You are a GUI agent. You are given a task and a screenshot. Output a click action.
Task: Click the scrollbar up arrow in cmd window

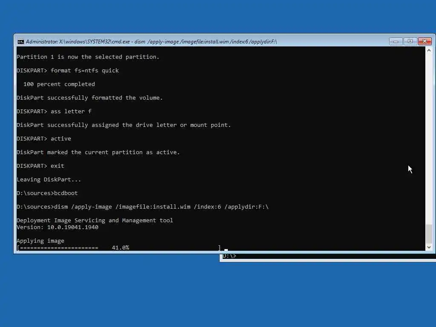click(429, 50)
